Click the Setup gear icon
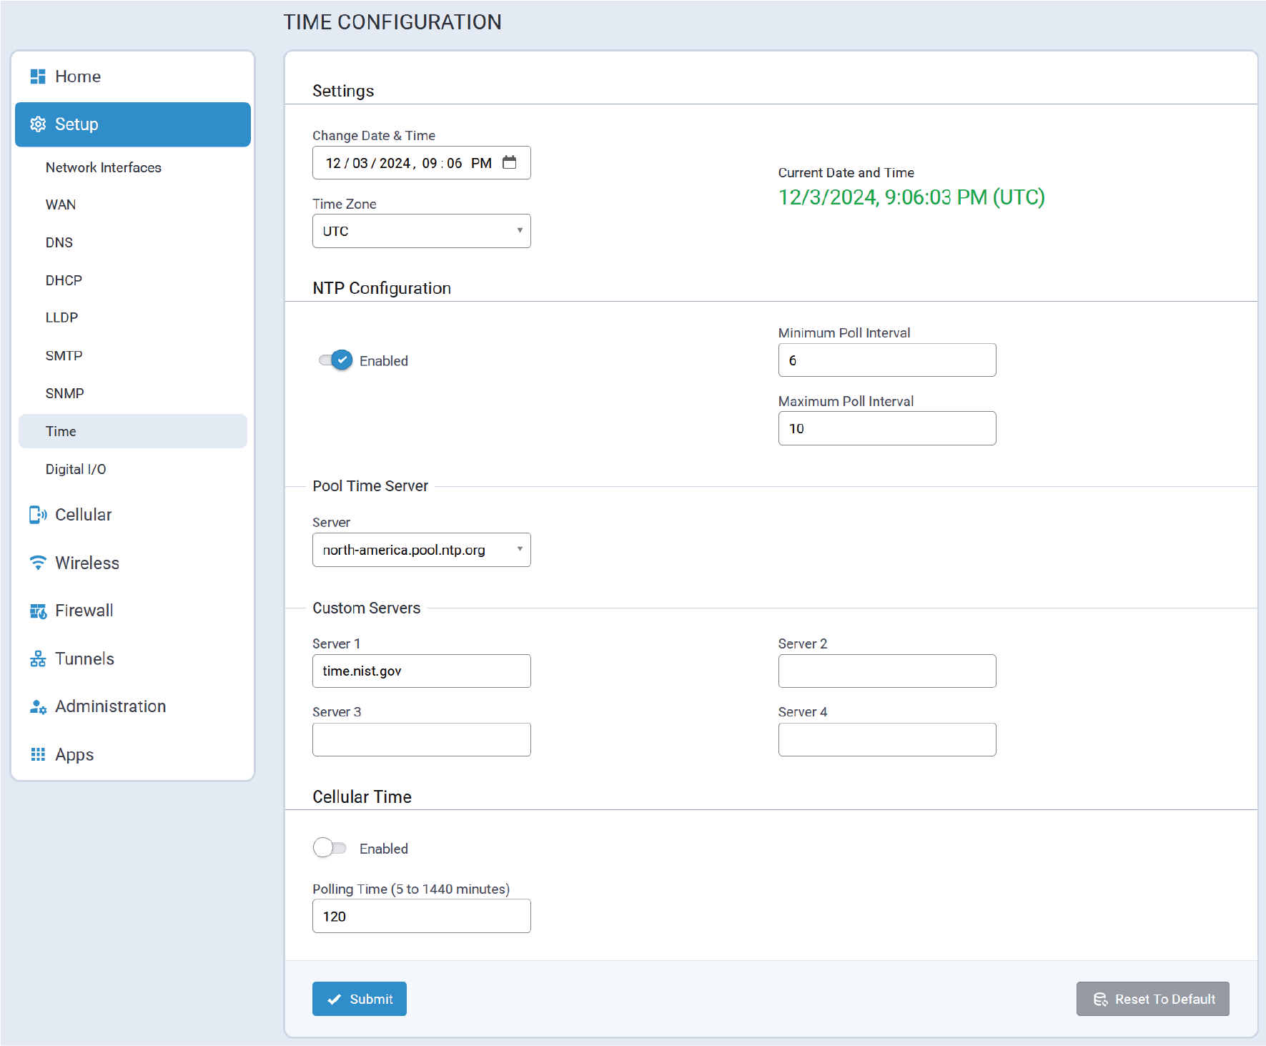Image resolution: width=1266 pixels, height=1046 pixels. [x=38, y=124]
